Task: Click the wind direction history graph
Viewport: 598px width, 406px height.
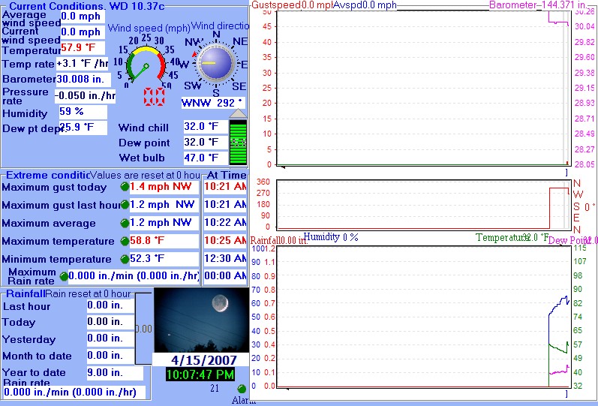Action: (424, 206)
